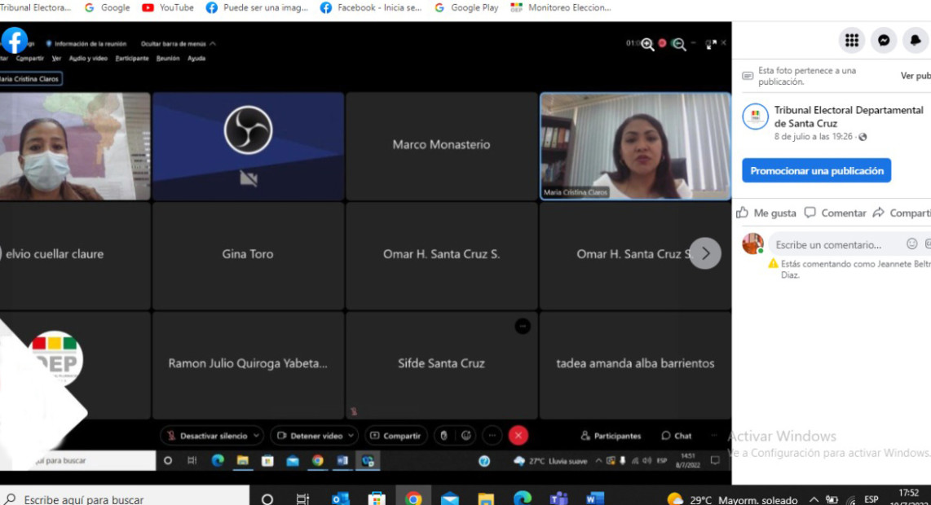Toggle Me gusta on the post
The image size is (931, 505).
tap(766, 213)
